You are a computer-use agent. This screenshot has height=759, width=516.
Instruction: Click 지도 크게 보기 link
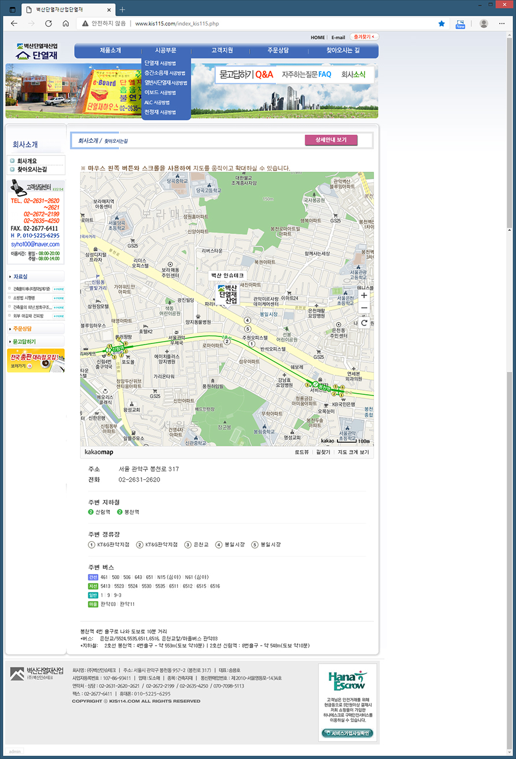[x=352, y=452]
